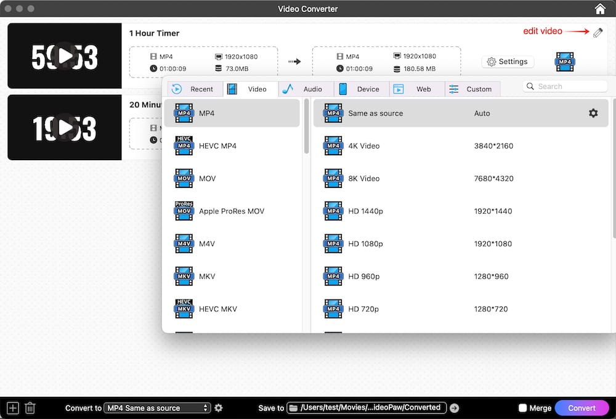Click the trash delete icon
Screen dimensions: 616x419
[x=30, y=408]
